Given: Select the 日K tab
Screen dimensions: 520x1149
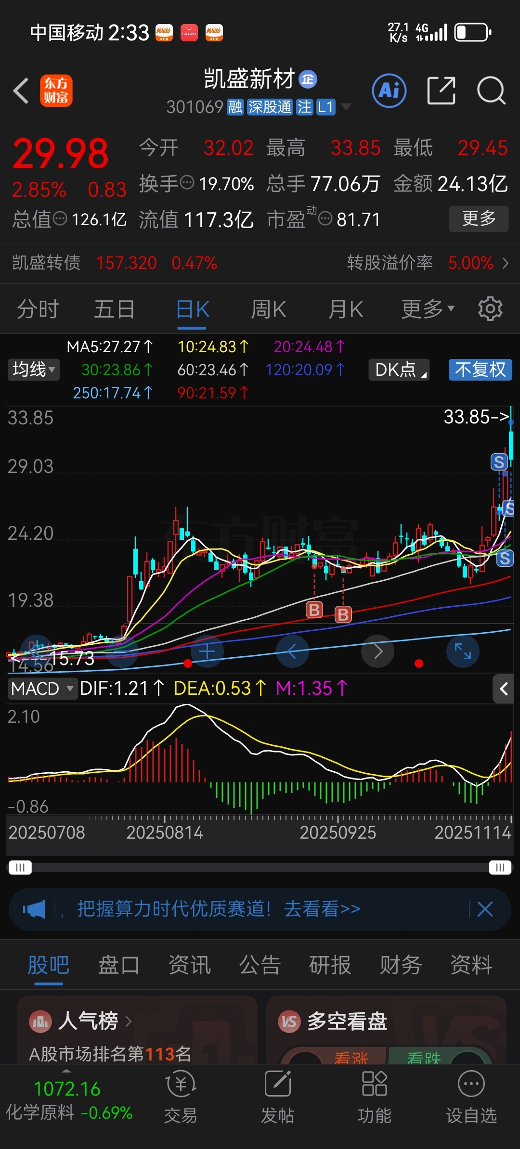Looking at the screenshot, I should (193, 309).
